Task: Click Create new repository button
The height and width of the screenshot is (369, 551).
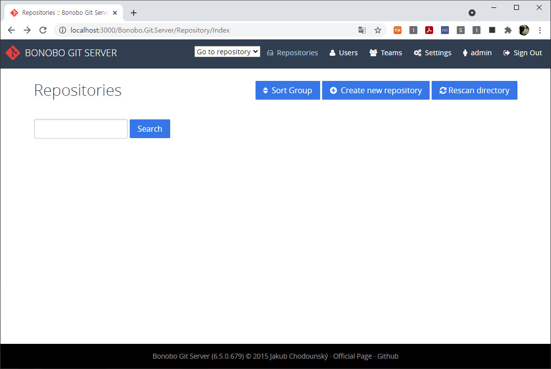Action: coord(376,90)
